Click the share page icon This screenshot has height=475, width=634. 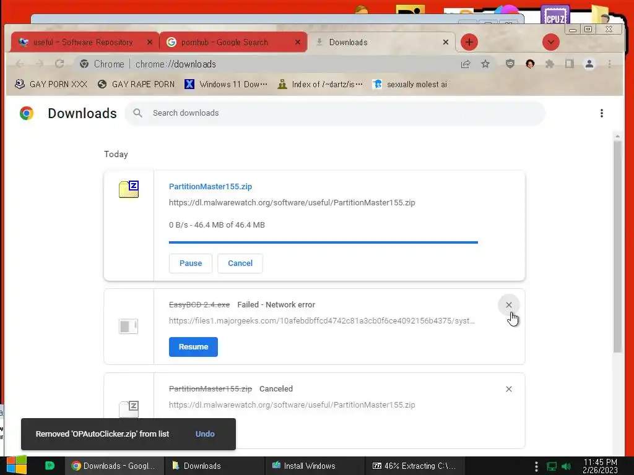point(466,64)
